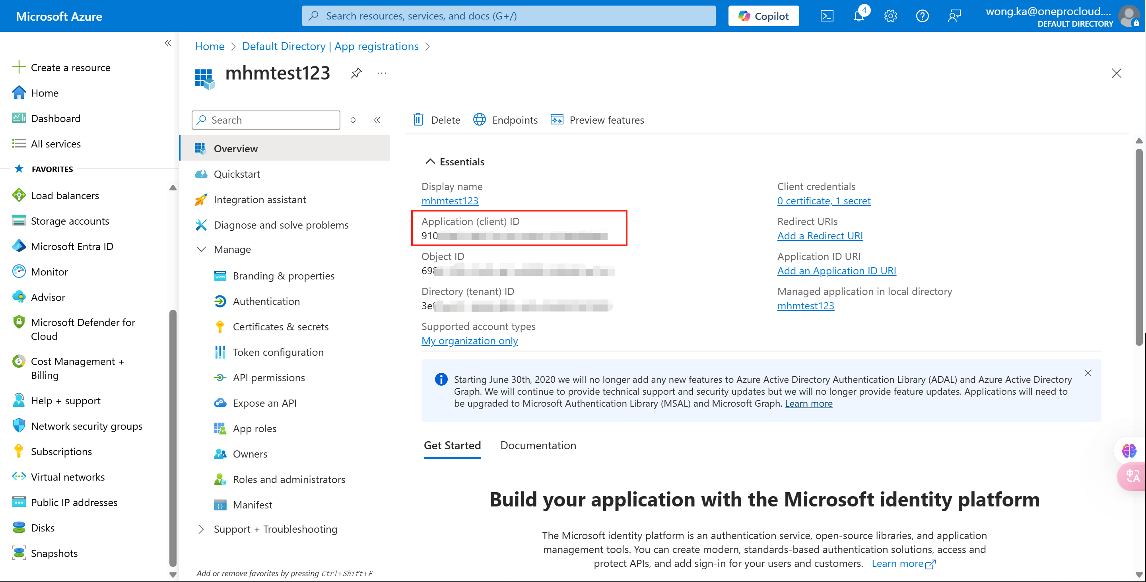This screenshot has height=582, width=1146.
Task: Open Subscriptions favorite
Action: (x=52, y=451)
